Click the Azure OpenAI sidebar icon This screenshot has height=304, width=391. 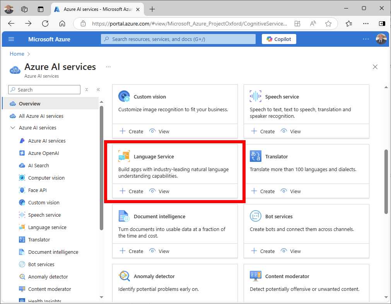pyautogui.click(x=22, y=153)
